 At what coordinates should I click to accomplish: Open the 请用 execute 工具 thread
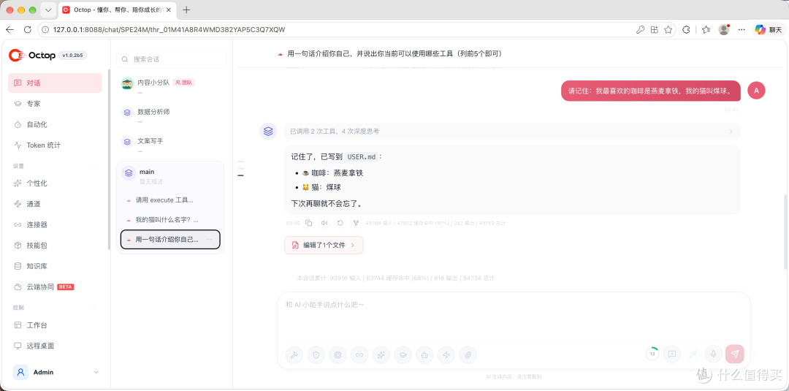[170, 200]
